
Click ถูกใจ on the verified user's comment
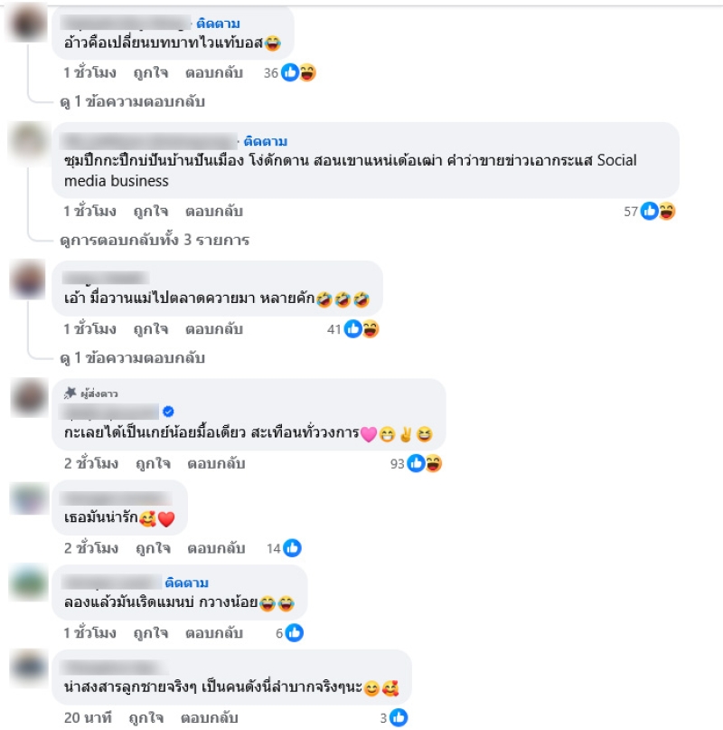(153, 463)
